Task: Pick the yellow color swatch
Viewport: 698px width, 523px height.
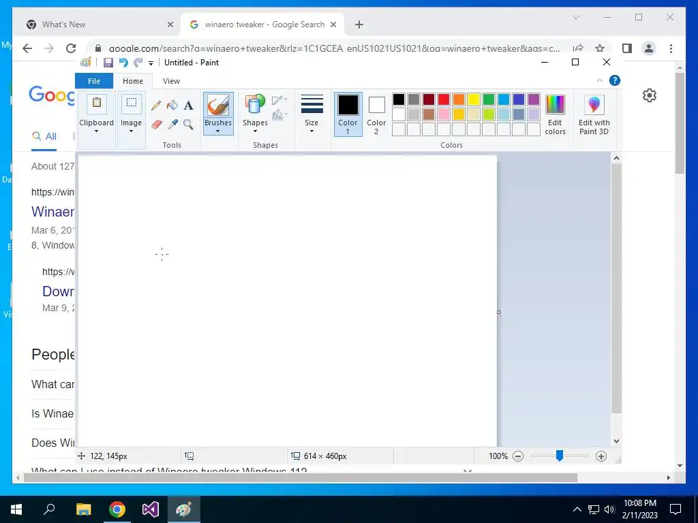Action: pos(474,99)
